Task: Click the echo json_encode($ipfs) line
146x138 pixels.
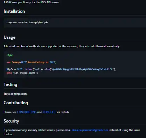Action: coord(22,73)
